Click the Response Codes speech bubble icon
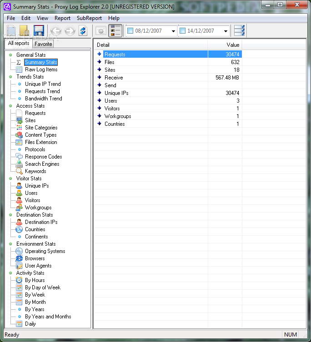Viewport: 311px width, 342px height. (19, 157)
